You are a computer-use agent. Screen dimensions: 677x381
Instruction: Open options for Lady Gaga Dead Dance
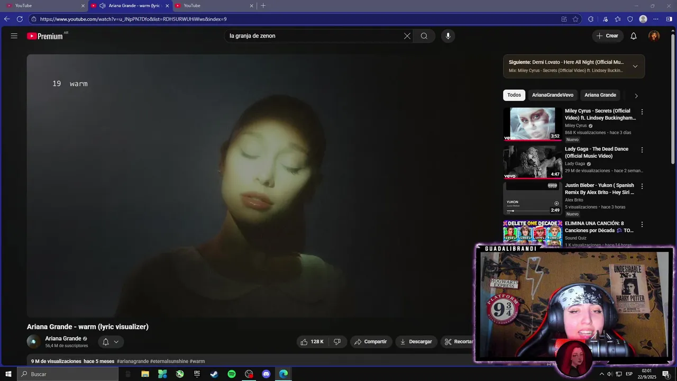[x=642, y=150]
